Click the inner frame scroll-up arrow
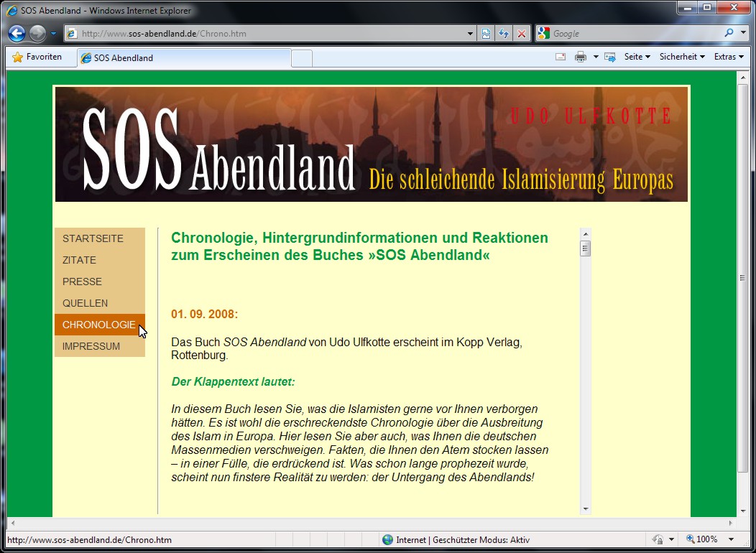Image resolution: width=756 pixels, height=553 pixels. (585, 234)
